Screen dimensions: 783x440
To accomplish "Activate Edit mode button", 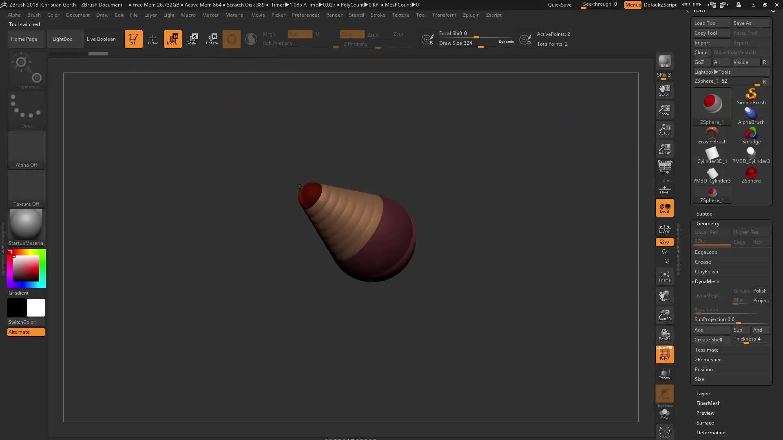I will [x=133, y=39].
